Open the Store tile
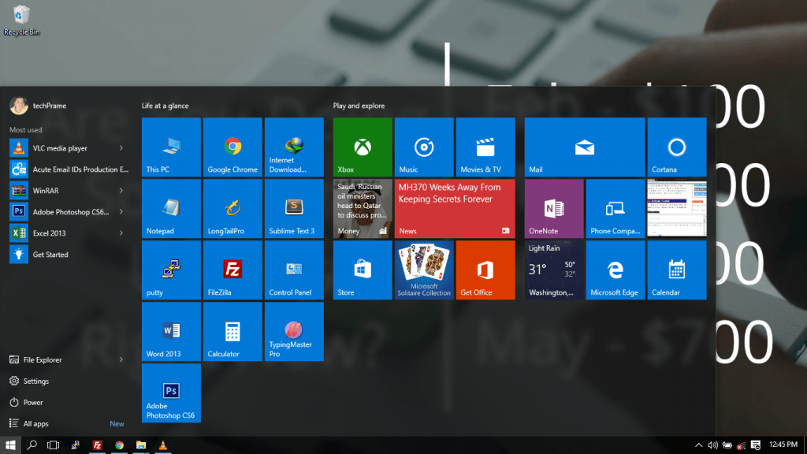 (363, 270)
